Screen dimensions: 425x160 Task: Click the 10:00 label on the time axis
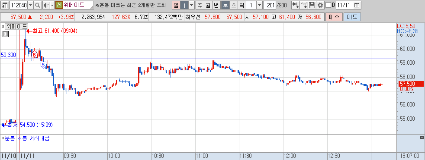pos(114,156)
